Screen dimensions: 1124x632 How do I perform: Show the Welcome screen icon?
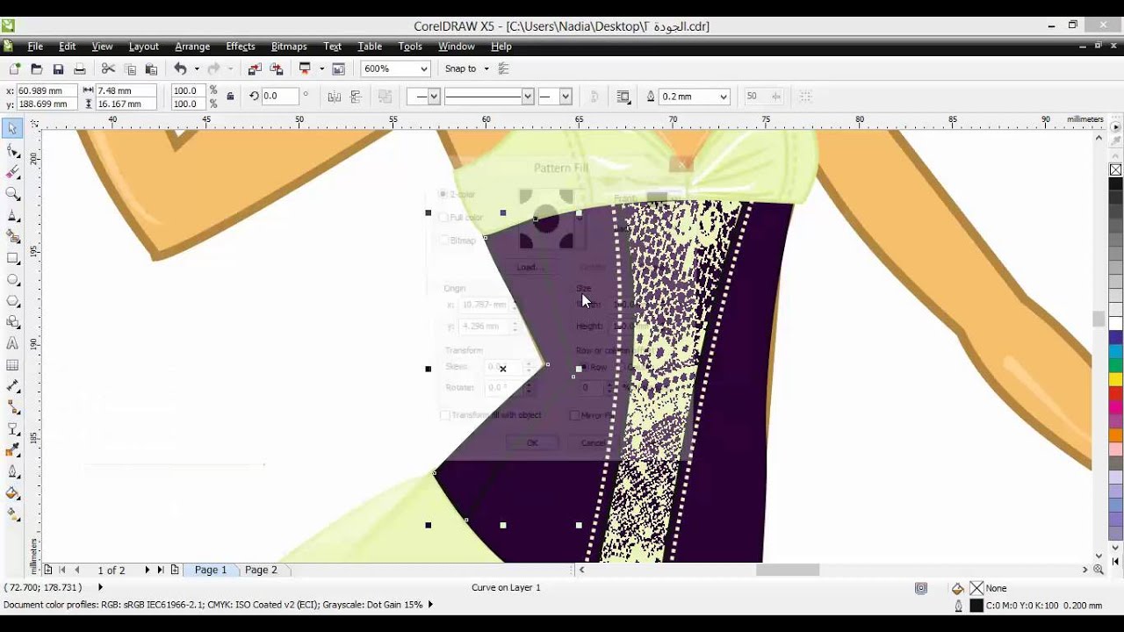[338, 68]
